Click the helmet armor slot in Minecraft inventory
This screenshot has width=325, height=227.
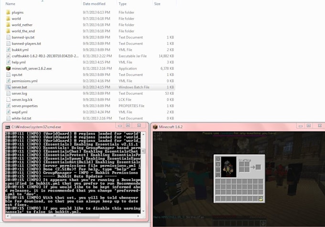pos(218,159)
